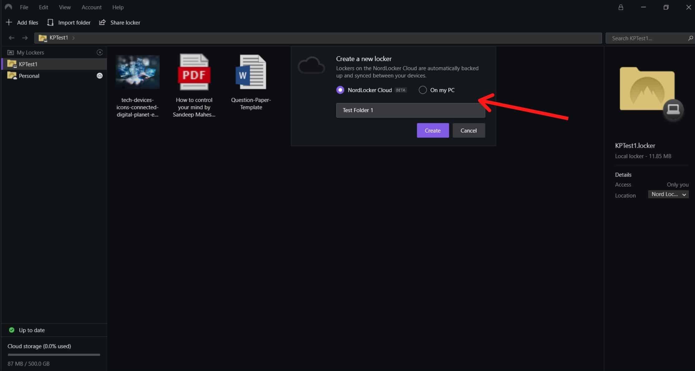Click the search magnifier icon
The height and width of the screenshot is (371, 695).
(690, 38)
